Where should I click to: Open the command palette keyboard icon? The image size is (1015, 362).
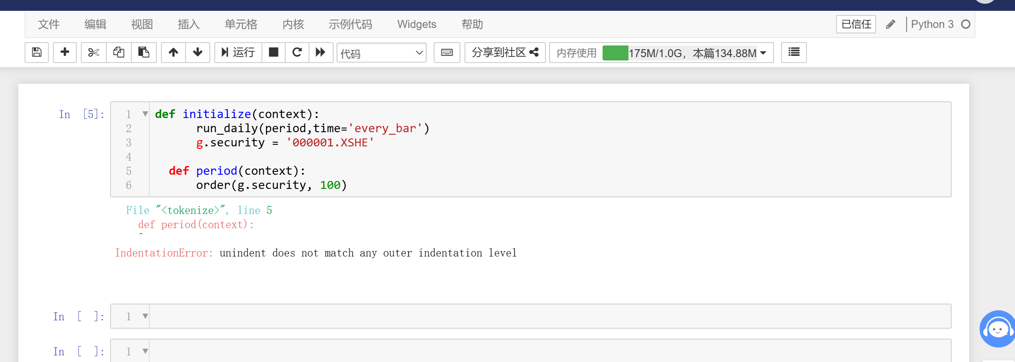tap(447, 53)
